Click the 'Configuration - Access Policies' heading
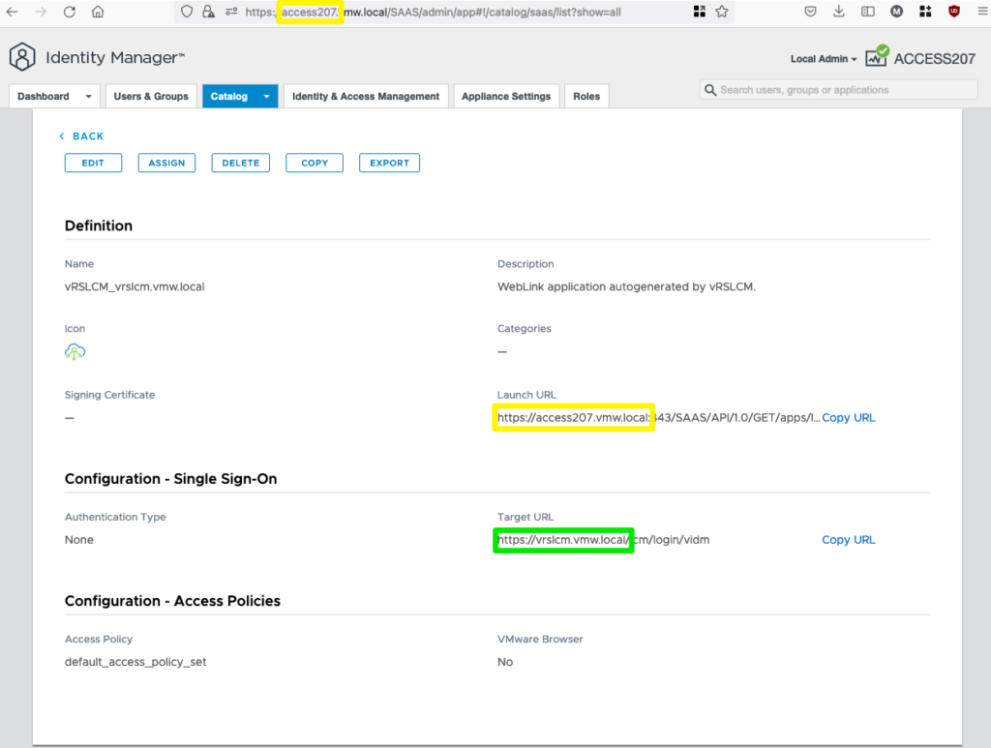 pyautogui.click(x=172, y=601)
